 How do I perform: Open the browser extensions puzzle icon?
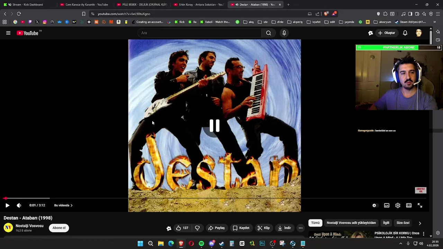coord(385,14)
